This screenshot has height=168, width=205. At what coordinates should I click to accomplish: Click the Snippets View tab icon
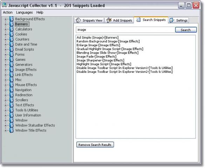click(x=78, y=20)
